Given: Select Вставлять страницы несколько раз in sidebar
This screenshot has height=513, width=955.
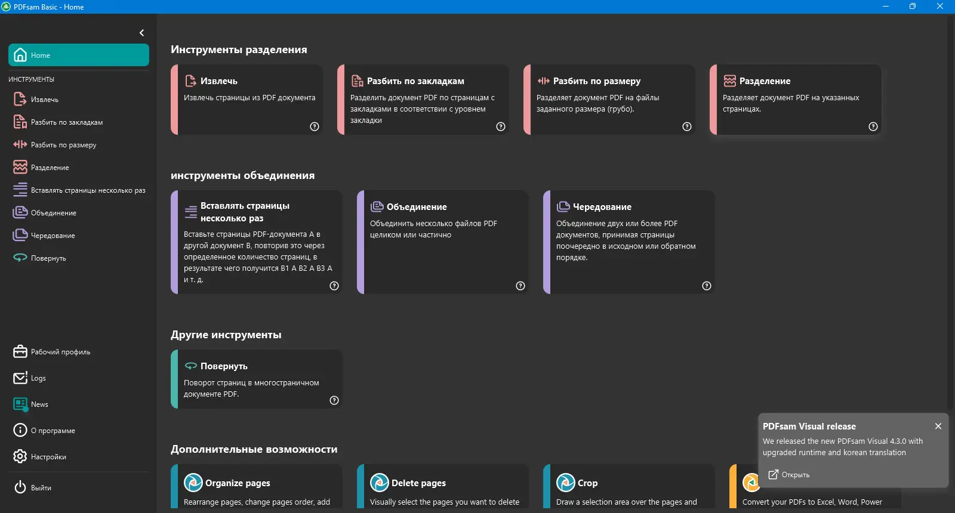Looking at the screenshot, I should [x=79, y=190].
